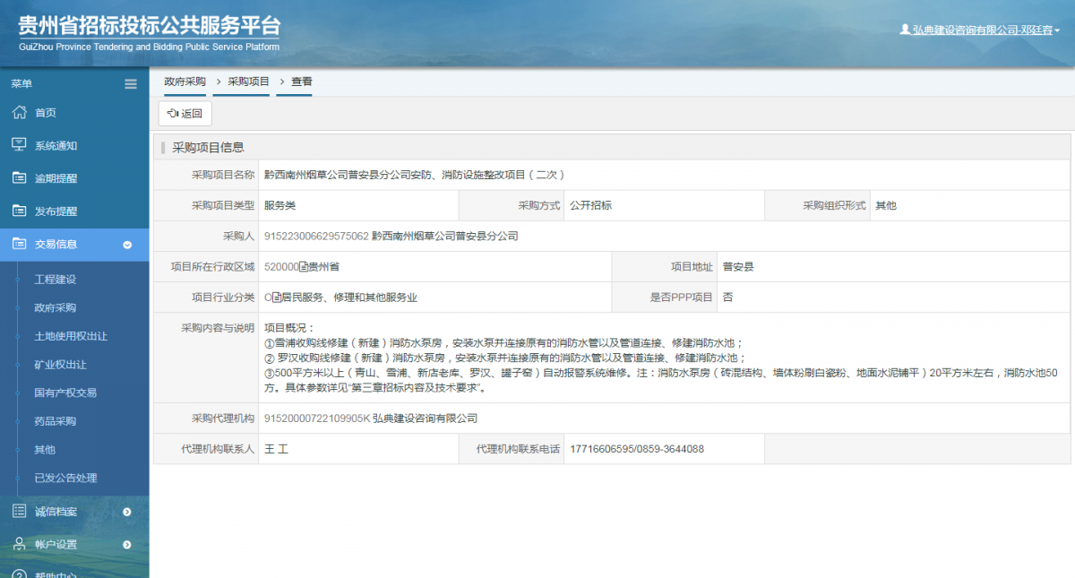This screenshot has height=578, width=1075.
Task: Click the 返回 button to go back
Action: [x=185, y=113]
